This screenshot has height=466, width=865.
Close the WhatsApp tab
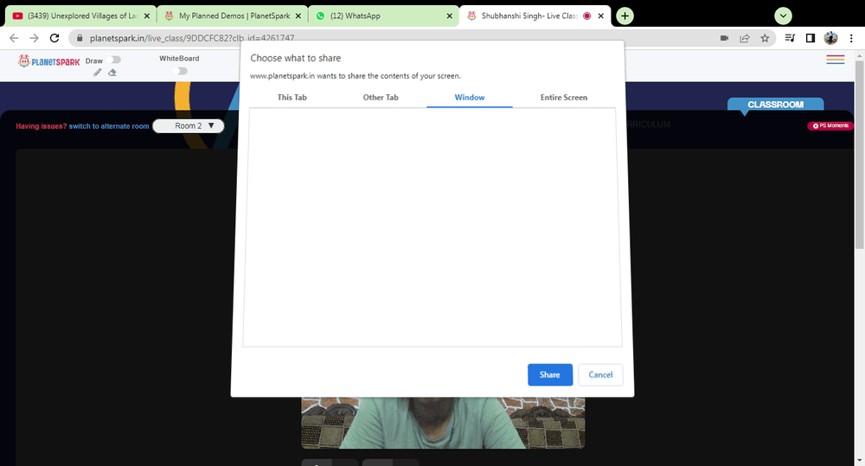pyautogui.click(x=449, y=16)
